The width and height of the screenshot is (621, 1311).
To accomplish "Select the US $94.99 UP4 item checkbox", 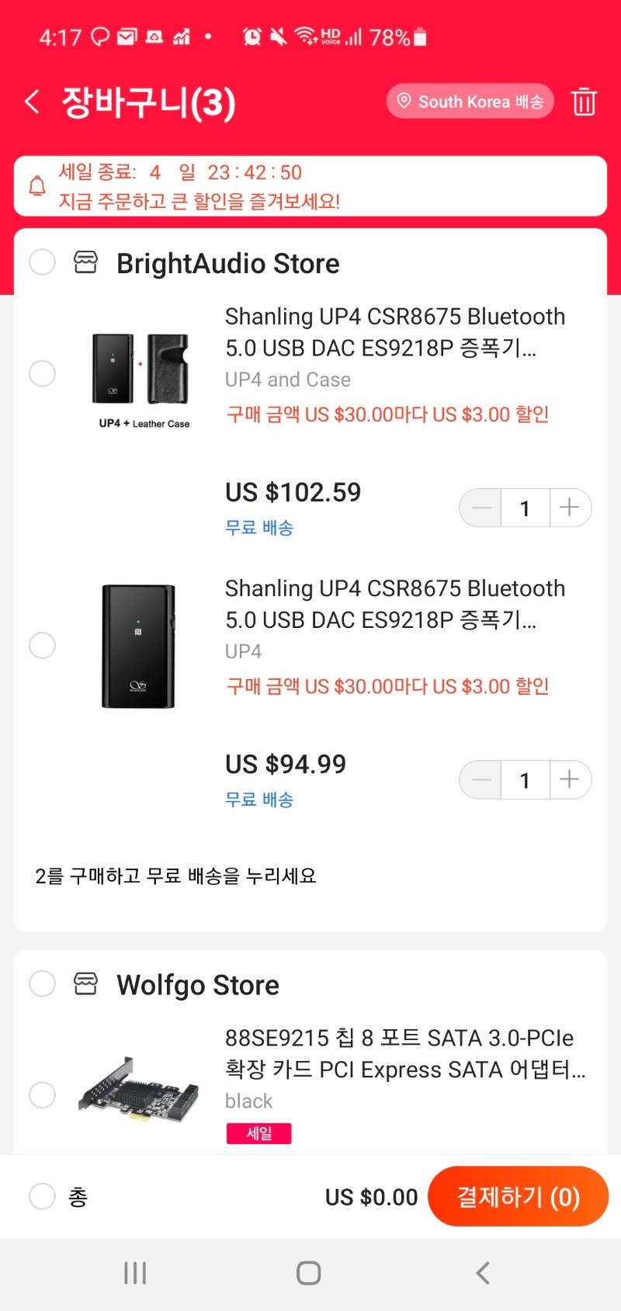I will tap(42, 645).
